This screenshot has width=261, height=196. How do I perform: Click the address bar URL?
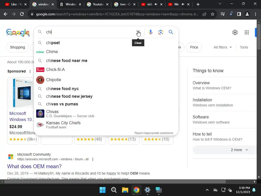click(x=117, y=14)
